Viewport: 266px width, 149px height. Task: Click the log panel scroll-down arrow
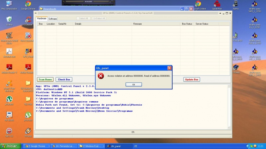[x=229, y=128]
